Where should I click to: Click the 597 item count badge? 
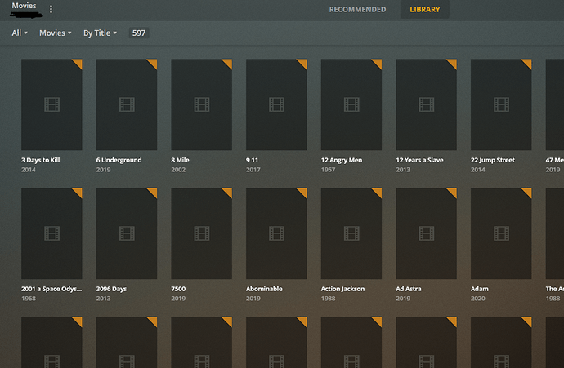pyautogui.click(x=139, y=33)
